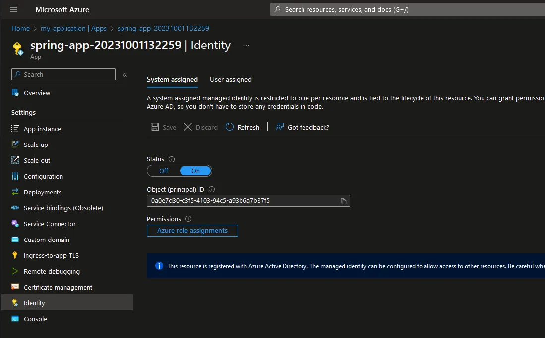Focus the sidebar Search field
Screen dimensions: 545x338
[x=63, y=74]
